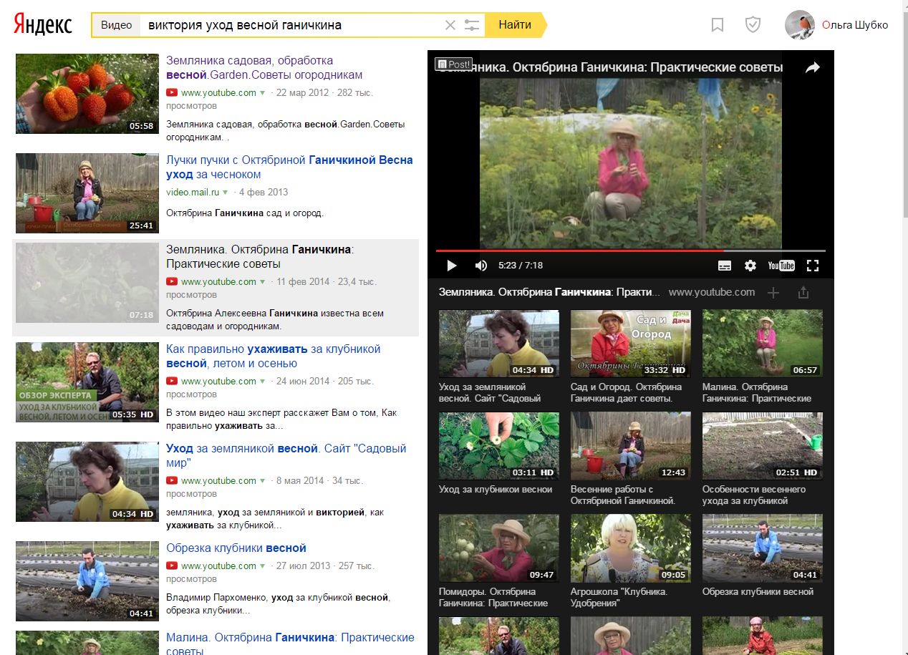The width and height of the screenshot is (908, 655).
Task: Click the YouTube icon of the 22 мар 2012 result
Action: pos(172,93)
